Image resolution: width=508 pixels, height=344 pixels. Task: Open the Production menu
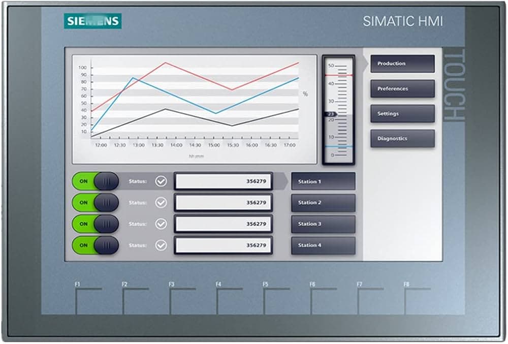pyautogui.click(x=402, y=64)
